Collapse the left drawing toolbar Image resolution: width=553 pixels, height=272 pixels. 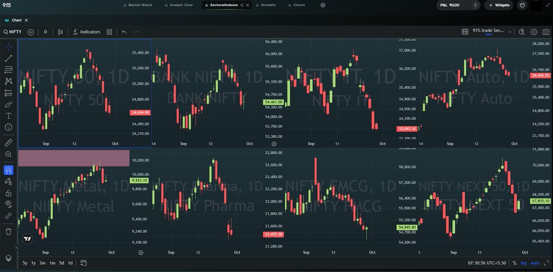16,248
